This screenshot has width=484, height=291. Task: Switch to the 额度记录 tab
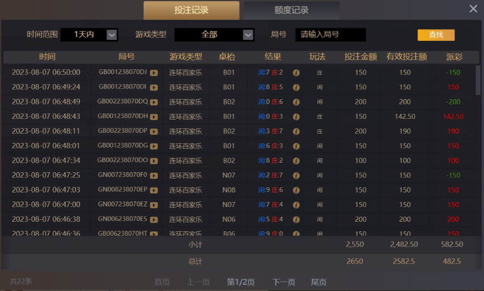click(x=291, y=10)
